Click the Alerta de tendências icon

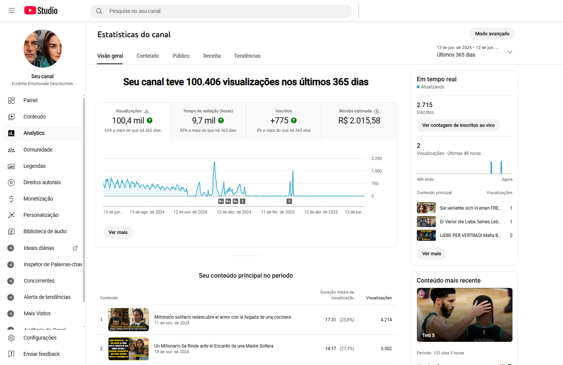coord(11,297)
